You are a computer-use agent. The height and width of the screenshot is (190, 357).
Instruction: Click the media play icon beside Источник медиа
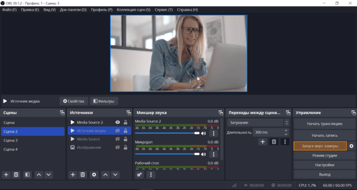coord(5,101)
